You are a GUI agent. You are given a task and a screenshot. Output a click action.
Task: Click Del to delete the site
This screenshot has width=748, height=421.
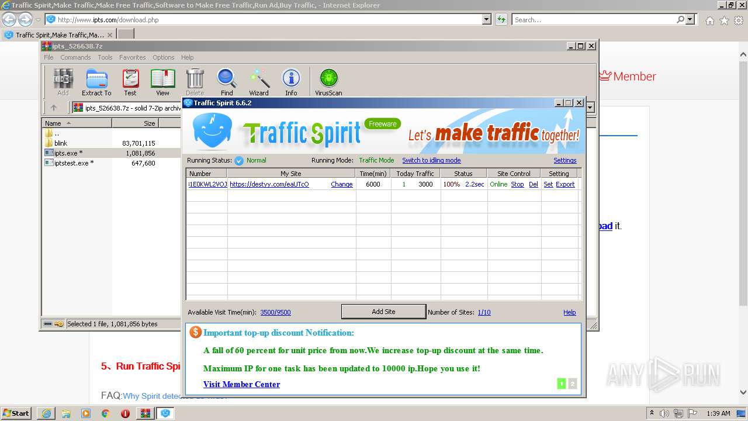point(534,184)
